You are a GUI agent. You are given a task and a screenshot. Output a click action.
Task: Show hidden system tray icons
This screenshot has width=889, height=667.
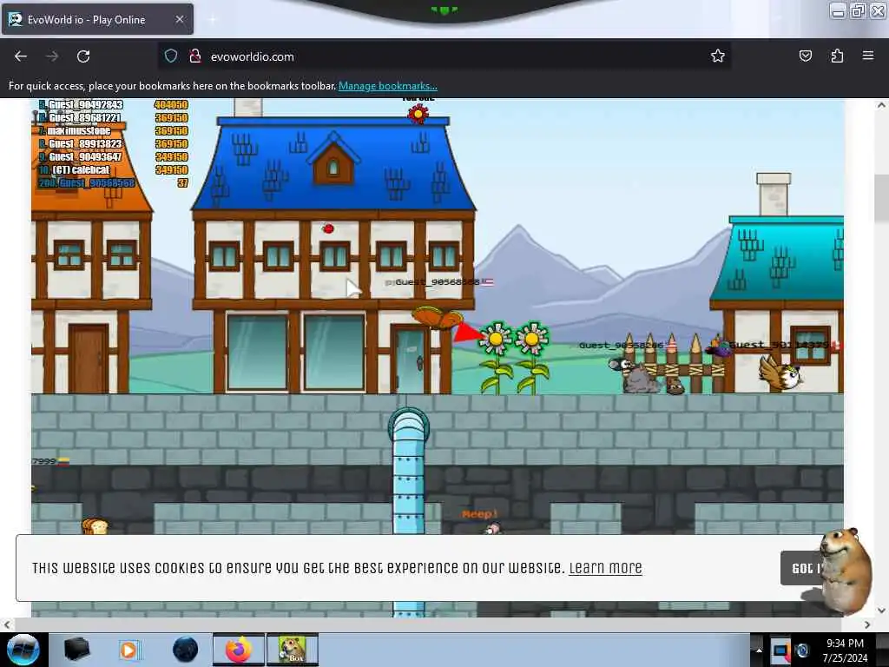click(x=759, y=650)
